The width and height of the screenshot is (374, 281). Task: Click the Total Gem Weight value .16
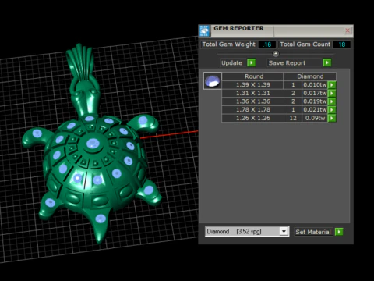[x=267, y=44]
